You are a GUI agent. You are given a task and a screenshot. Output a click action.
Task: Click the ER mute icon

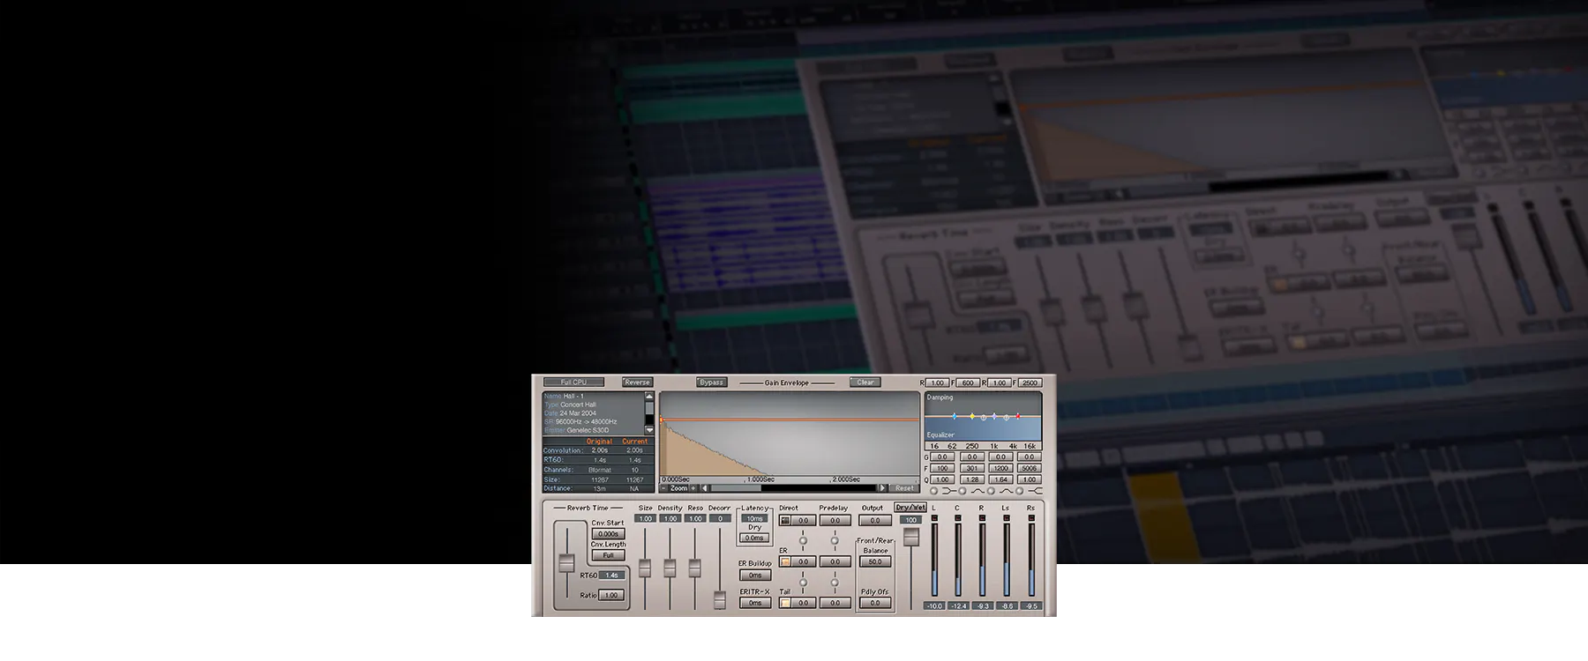click(784, 561)
